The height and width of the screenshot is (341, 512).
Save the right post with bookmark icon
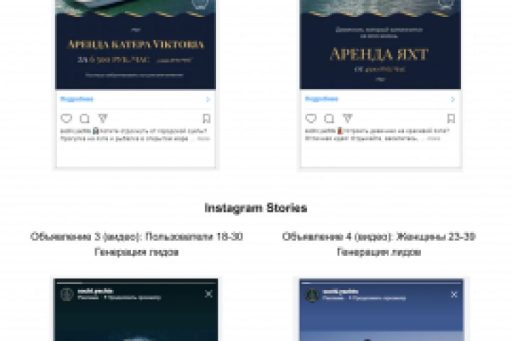coord(452,118)
